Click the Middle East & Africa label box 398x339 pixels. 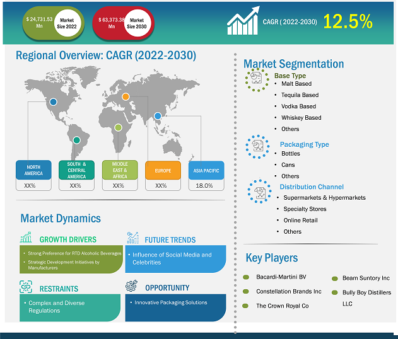119,170
